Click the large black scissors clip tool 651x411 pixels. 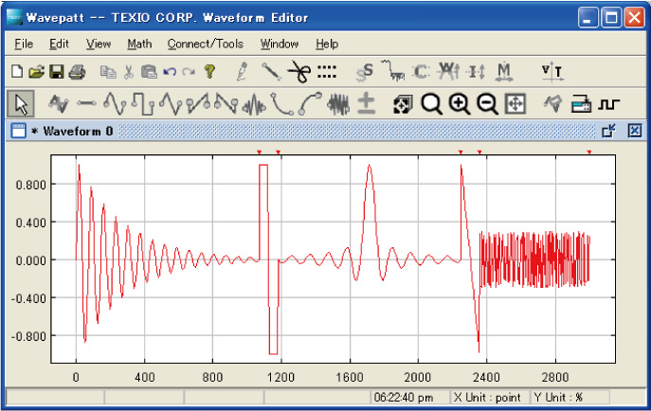click(x=299, y=71)
